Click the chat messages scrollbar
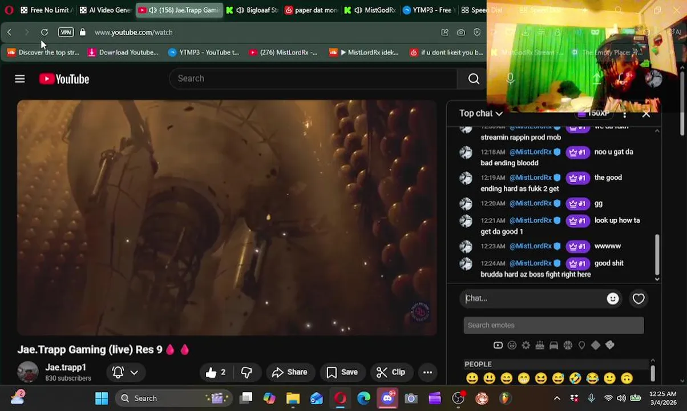This screenshot has width=687, height=411. (x=657, y=255)
